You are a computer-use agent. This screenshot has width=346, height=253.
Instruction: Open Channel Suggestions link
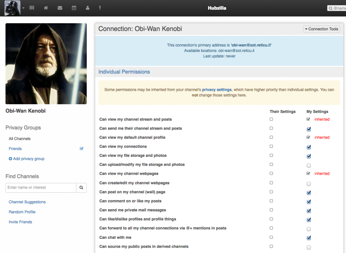27,202
